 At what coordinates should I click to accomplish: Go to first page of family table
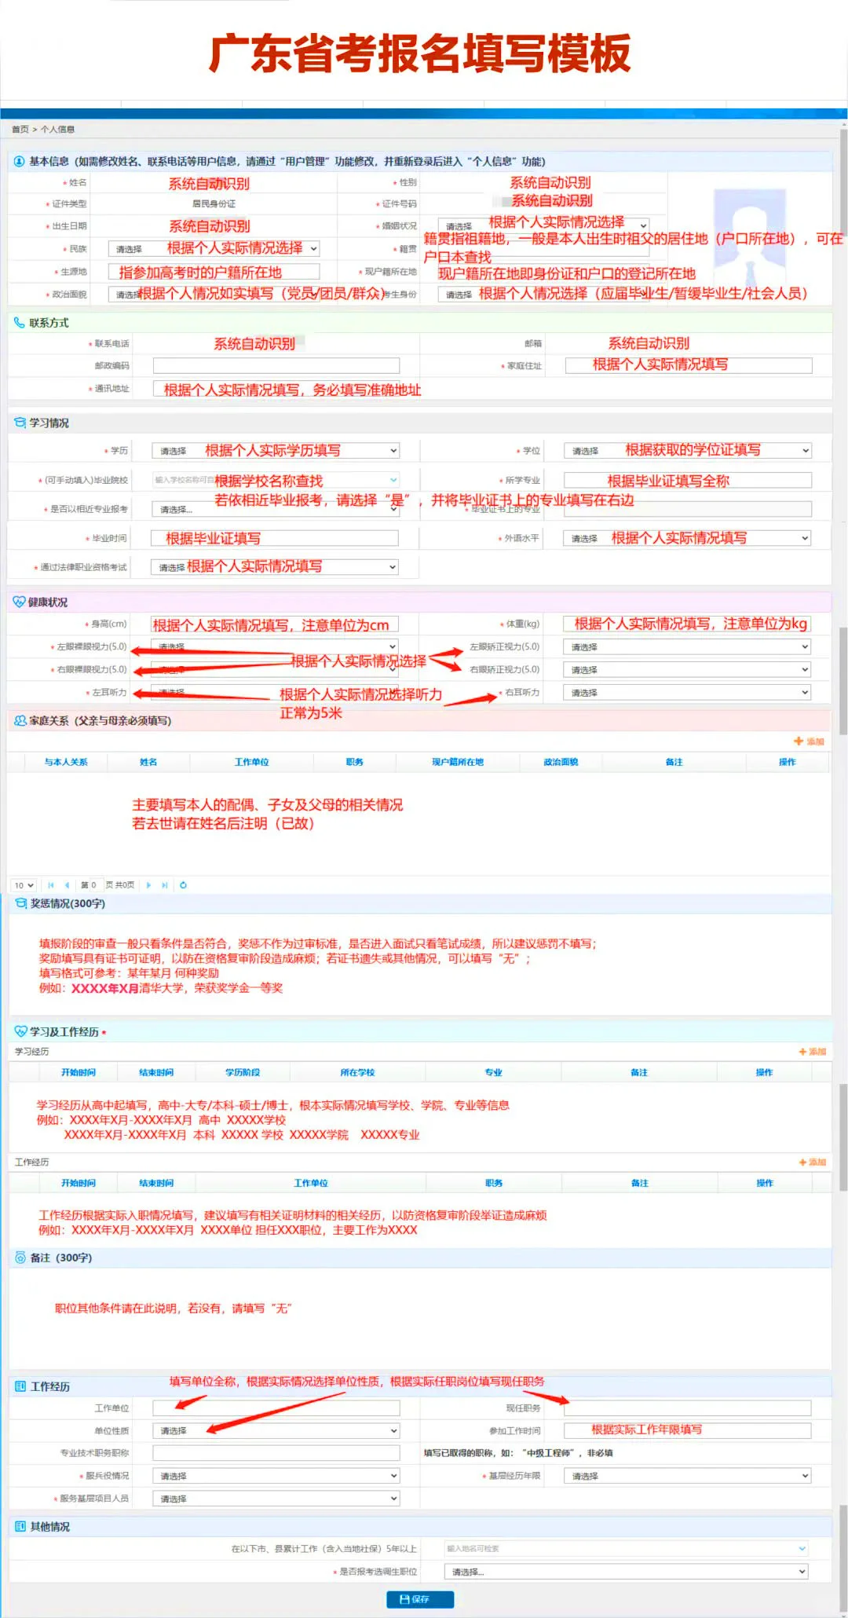click(x=51, y=885)
